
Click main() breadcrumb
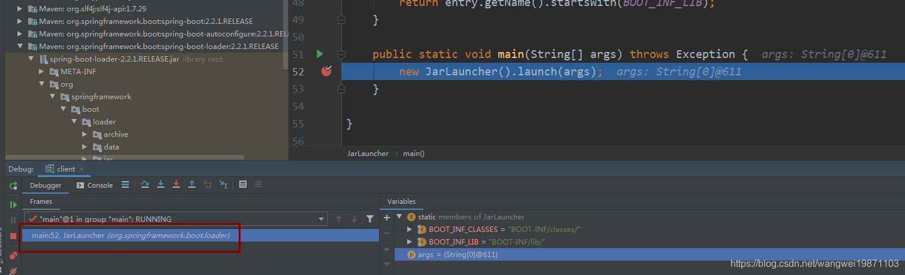[x=414, y=154]
